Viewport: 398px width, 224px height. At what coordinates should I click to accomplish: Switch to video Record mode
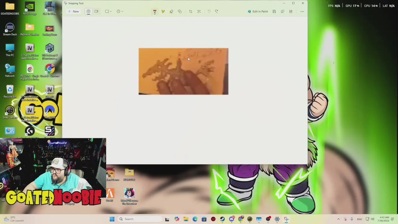coord(96,12)
